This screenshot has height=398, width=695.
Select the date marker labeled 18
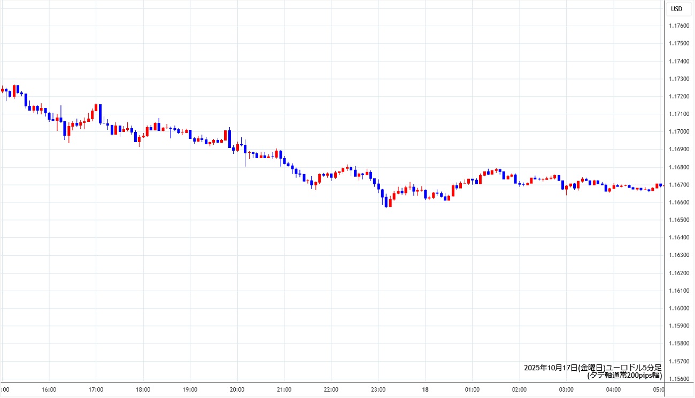pyautogui.click(x=425, y=389)
